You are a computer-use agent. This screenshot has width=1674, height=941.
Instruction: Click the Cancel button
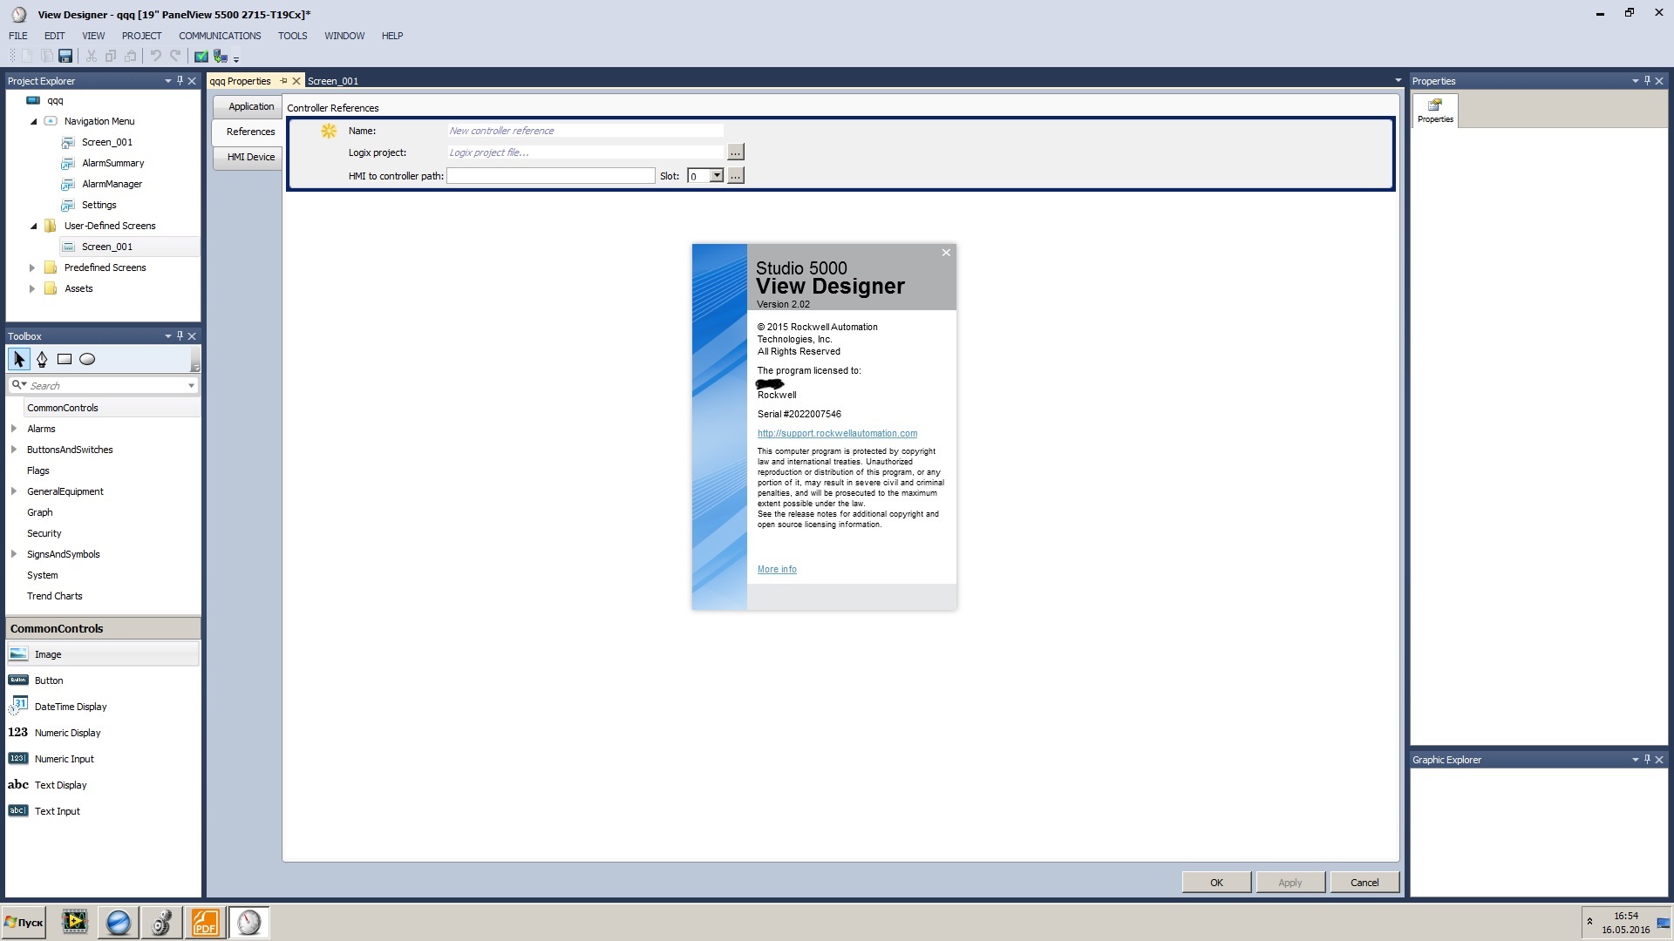point(1364,883)
